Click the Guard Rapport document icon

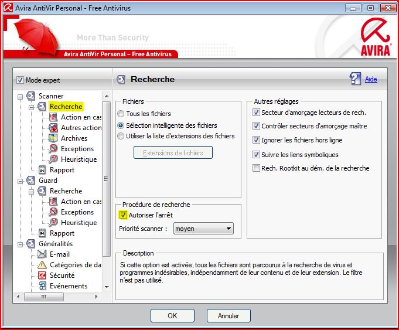click(42, 233)
